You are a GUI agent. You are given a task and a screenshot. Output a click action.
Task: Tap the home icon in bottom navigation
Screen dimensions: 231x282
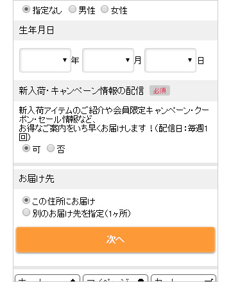73,279
